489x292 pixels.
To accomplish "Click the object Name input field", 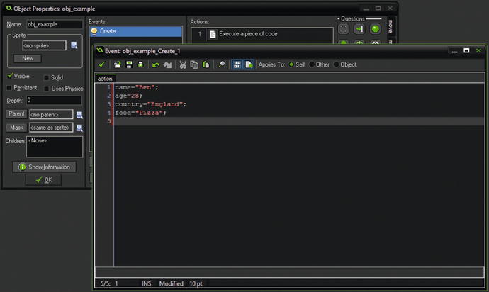I will tap(55, 24).
